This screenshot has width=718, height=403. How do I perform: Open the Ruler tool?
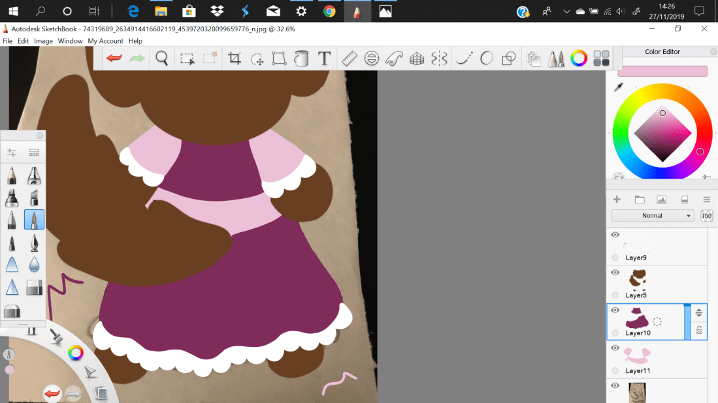pos(349,59)
